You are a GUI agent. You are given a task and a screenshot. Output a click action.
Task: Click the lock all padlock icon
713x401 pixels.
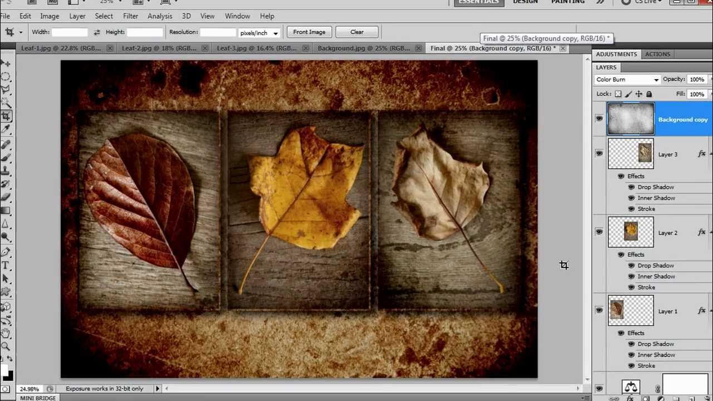[x=649, y=94]
